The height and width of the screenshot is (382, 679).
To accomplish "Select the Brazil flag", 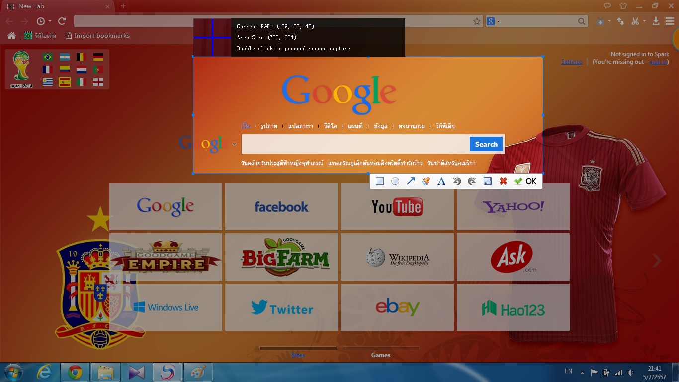I will pos(48,57).
